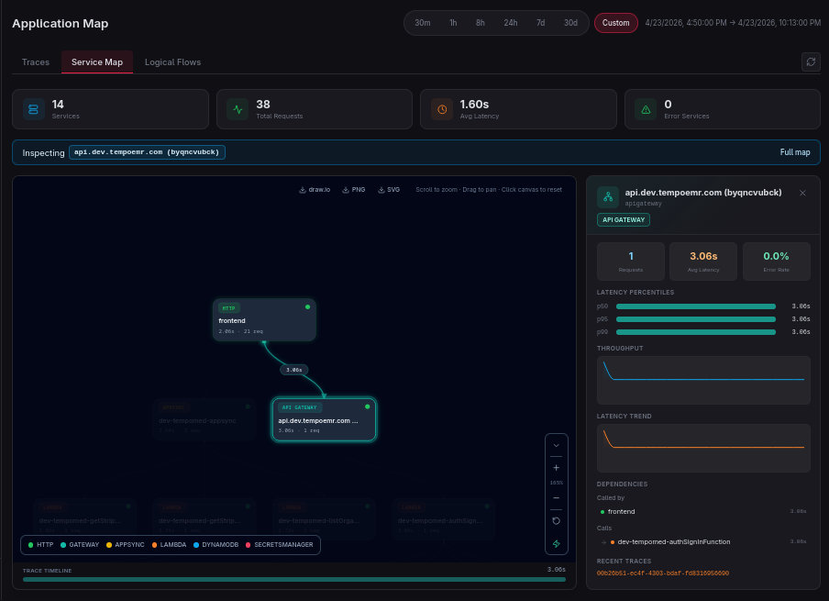Click the Latency Trend chart
Viewport: 829px width, 601px height.
click(703, 448)
